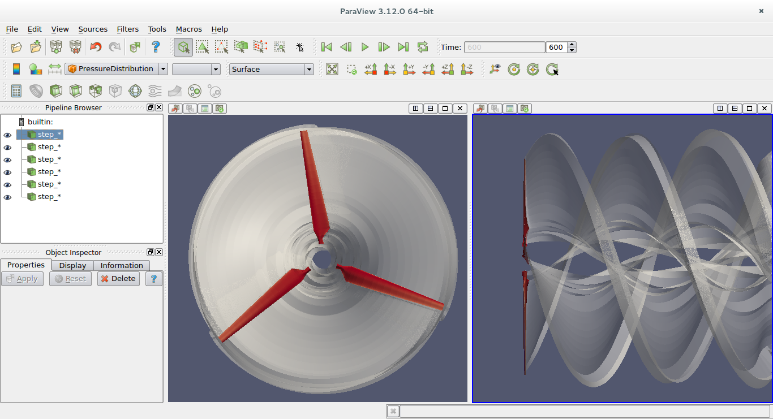
Task: Switch to the Display tab
Action: (72, 265)
